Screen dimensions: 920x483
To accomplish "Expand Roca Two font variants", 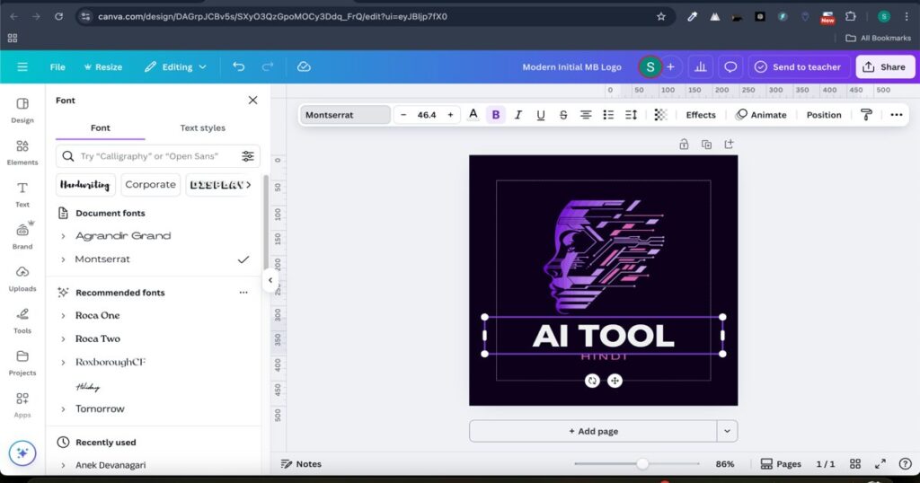I will pyautogui.click(x=64, y=338).
